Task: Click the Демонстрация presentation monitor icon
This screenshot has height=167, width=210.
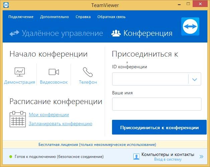Action: 20,72
